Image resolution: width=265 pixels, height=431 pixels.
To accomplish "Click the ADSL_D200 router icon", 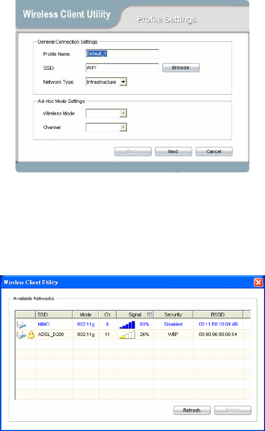I will coord(21,335).
